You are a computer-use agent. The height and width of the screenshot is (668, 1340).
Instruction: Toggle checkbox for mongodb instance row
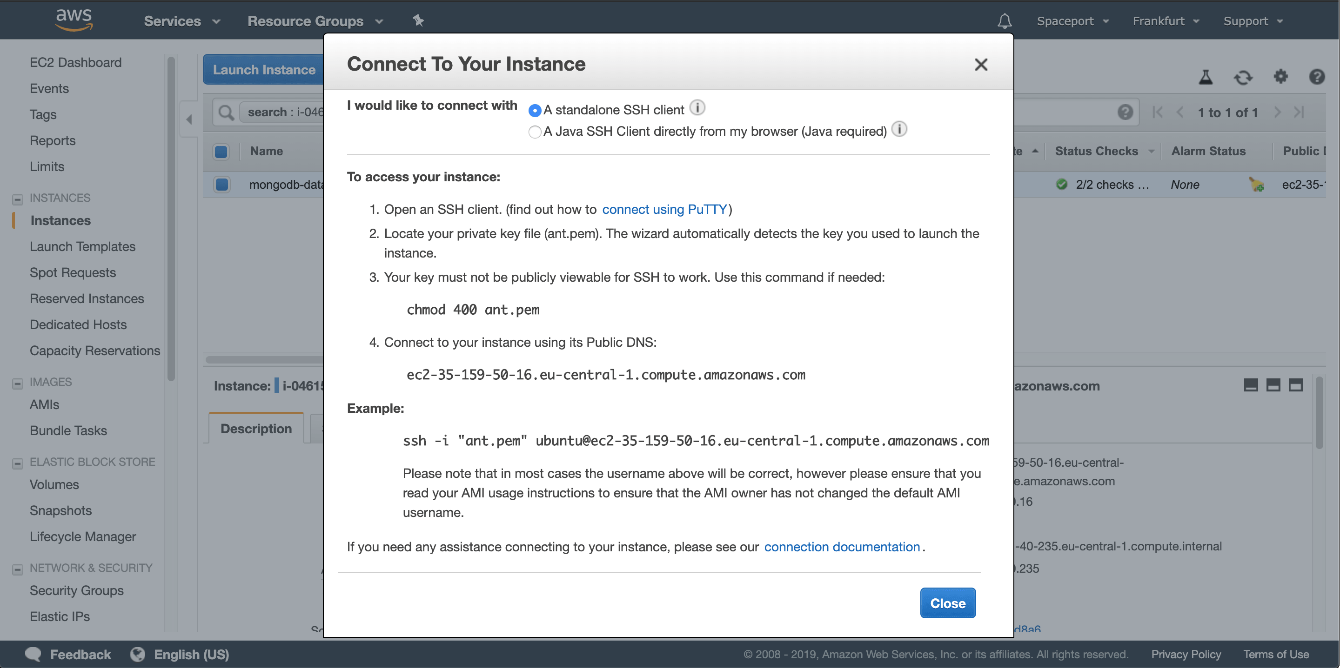coord(221,185)
